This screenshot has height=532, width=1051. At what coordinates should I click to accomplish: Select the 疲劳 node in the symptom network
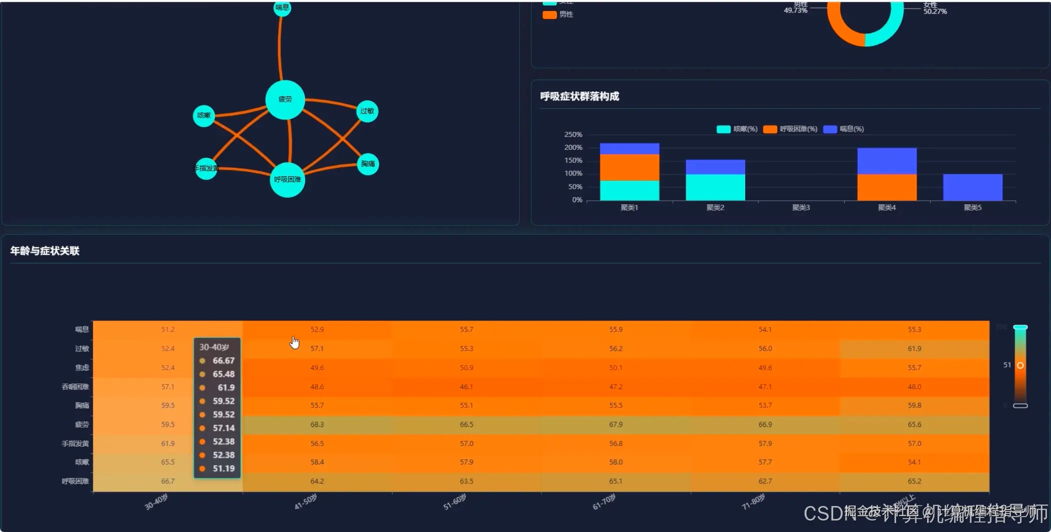click(285, 99)
